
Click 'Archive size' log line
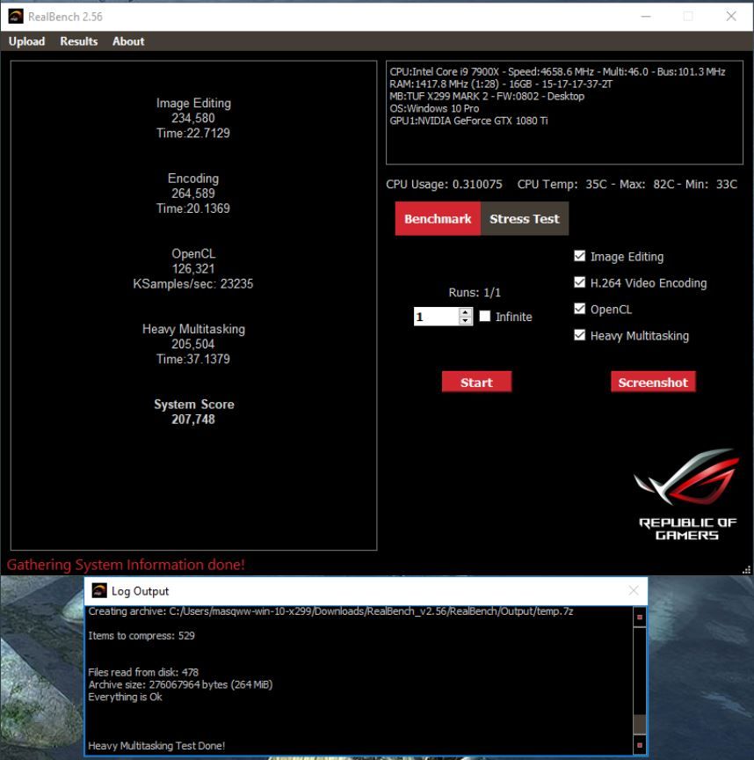181,684
